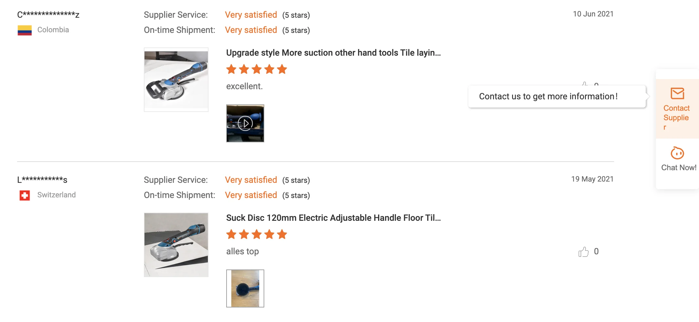Like the Switzerland review with thumbs-up

click(x=583, y=252)
